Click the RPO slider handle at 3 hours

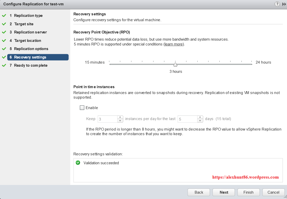coord(175,64)
